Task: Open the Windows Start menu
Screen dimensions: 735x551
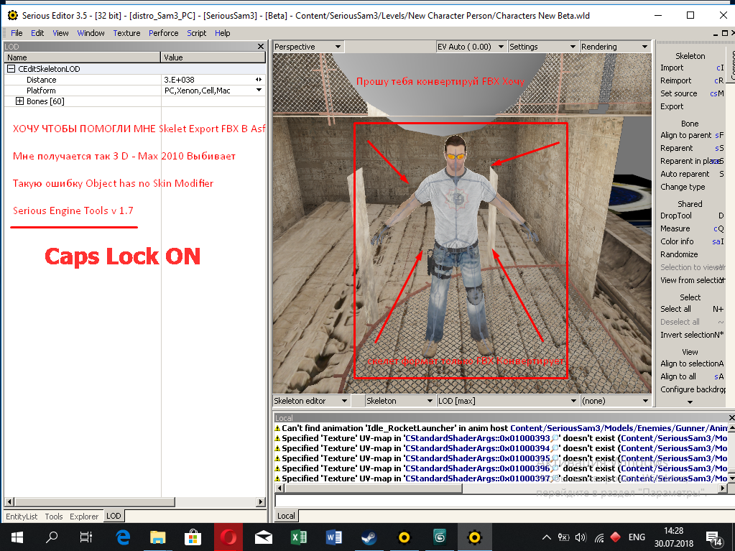Action: (17, 537)
